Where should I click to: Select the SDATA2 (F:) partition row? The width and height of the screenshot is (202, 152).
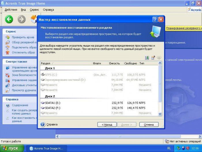click(x=99, y=108)
